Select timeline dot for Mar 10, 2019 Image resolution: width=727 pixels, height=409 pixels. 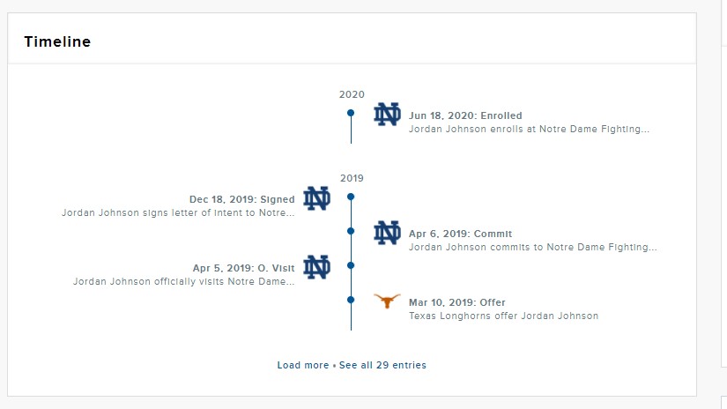tap(351, 300)
